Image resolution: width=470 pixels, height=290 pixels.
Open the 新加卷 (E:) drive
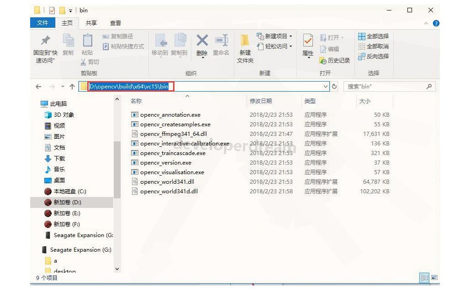click(x=62, y=213)
